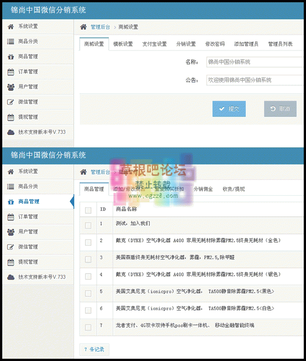Select the 商品管理 tab in bottom panel
Viewport: 306px width, 361px height.
point(94,189)
